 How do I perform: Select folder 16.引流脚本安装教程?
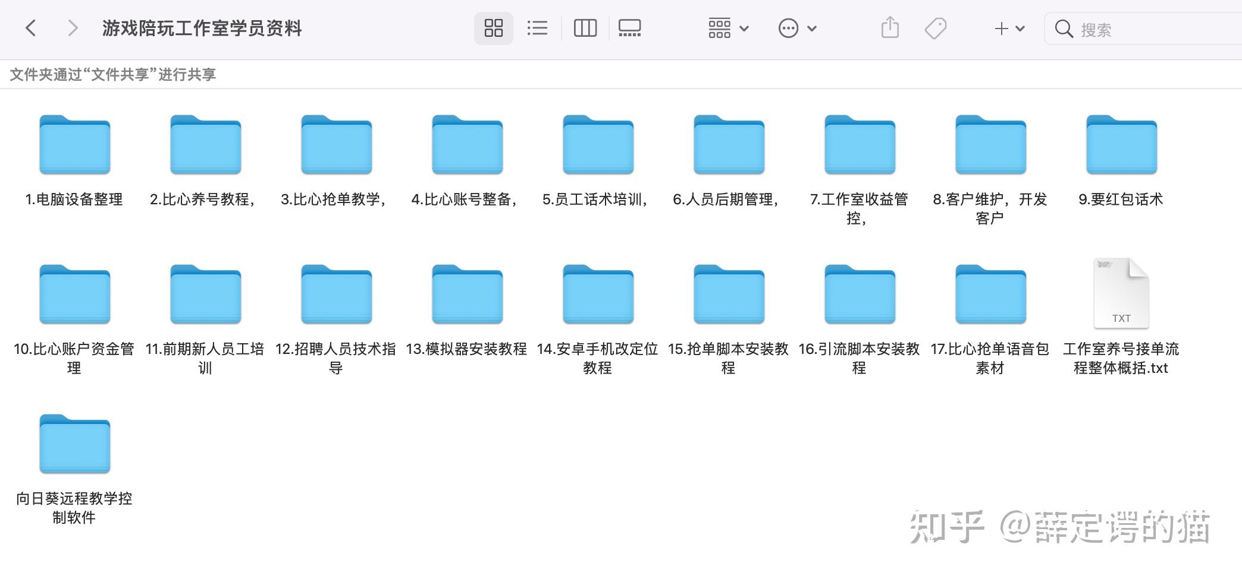(x=860, y=319)
